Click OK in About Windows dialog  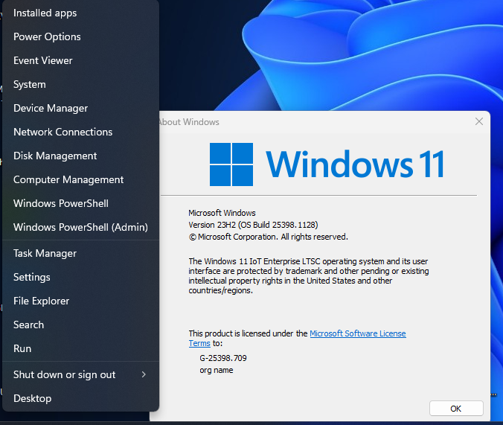tap(456, 409)
